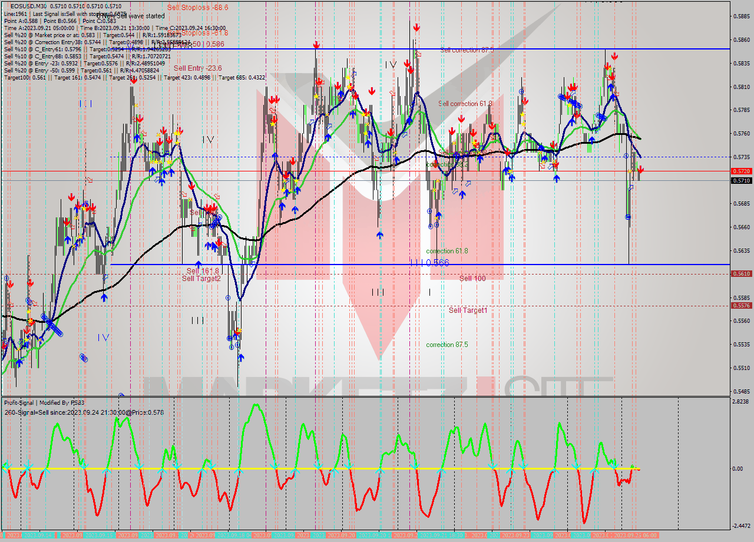Screen dimensions: 754x542
Task: Select the 'Sell Stoploss -88.6' label
Action: (197, 8)
